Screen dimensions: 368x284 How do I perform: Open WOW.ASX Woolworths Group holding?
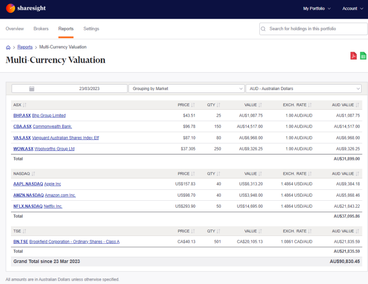point(44,149)
